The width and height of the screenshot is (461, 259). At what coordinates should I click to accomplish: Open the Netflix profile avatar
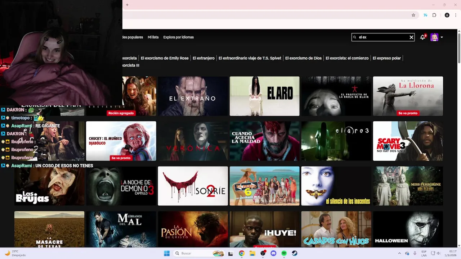coord(434,37)
